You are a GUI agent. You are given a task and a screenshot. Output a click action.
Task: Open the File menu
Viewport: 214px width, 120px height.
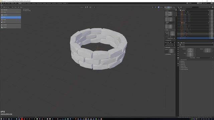3,3
